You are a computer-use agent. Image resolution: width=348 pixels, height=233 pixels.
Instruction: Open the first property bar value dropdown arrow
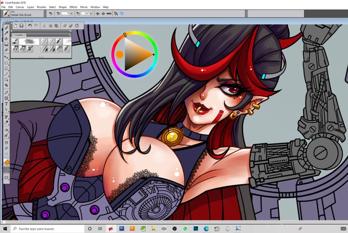pyautogui.click(x=71, y=13)
